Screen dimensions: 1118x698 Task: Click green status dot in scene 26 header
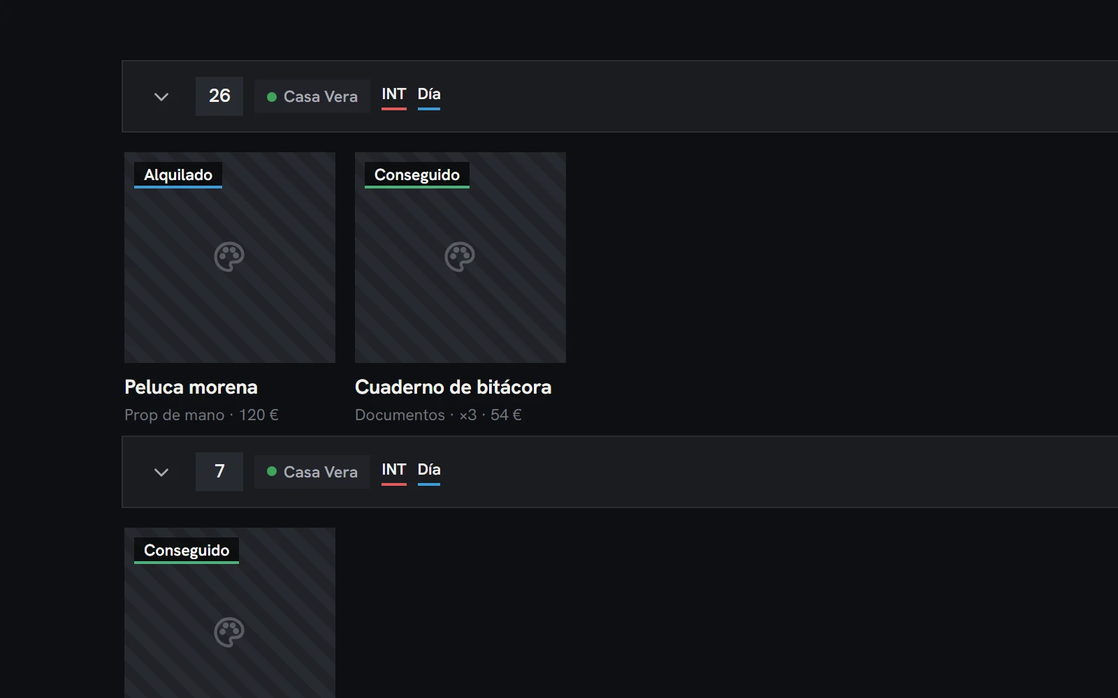272,97
